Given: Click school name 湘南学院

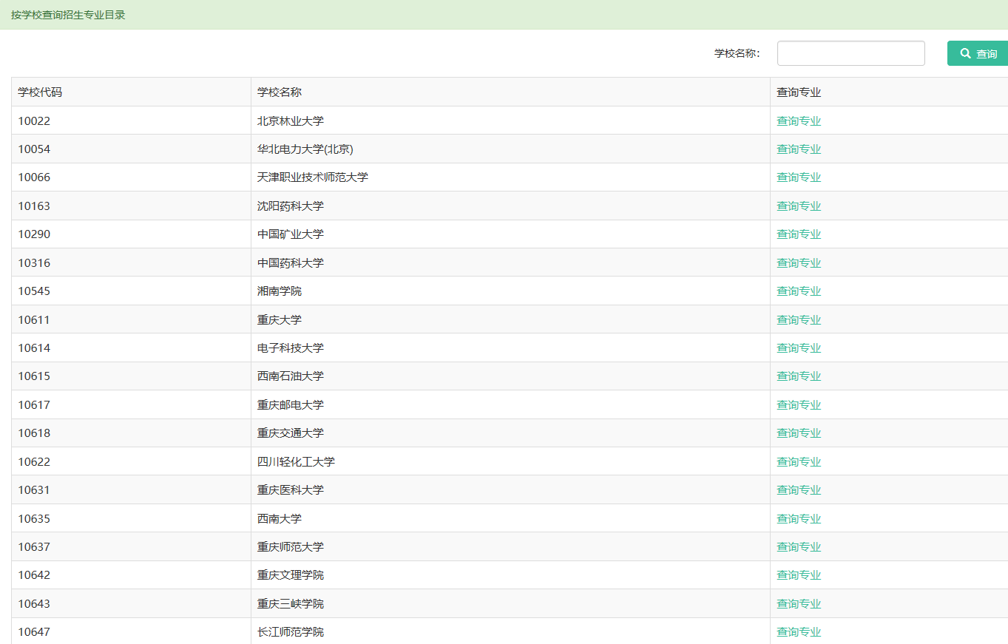Looking at the screenshot, I should 280,291.
